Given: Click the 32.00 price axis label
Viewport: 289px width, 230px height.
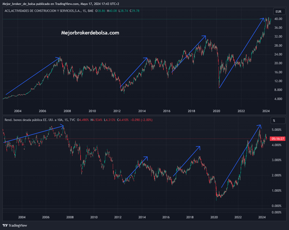Looking at the screenshot, I should pos(278,36).
